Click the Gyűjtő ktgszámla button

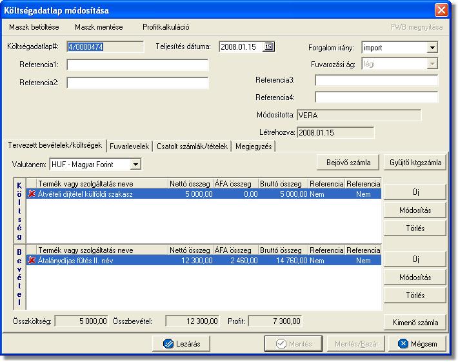click(x=415, y=163)
